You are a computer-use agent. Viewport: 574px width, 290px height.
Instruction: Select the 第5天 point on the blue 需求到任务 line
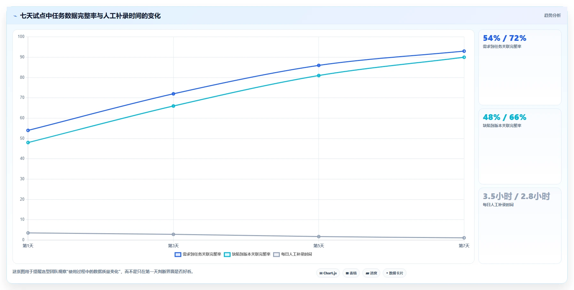pos(319,65)
